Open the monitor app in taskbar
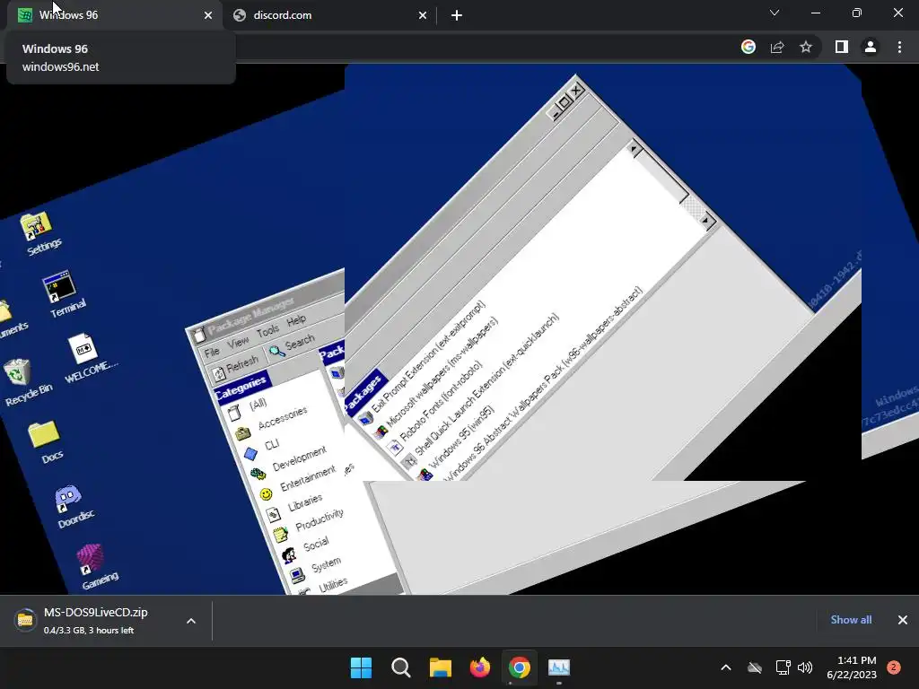The width and height of the screenshot is (919, 689). 559,667
